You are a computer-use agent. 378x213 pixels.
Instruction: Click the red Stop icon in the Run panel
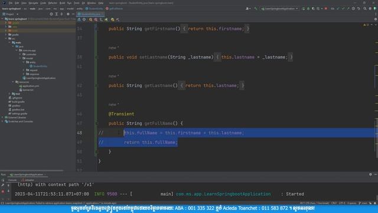(3, 191)
